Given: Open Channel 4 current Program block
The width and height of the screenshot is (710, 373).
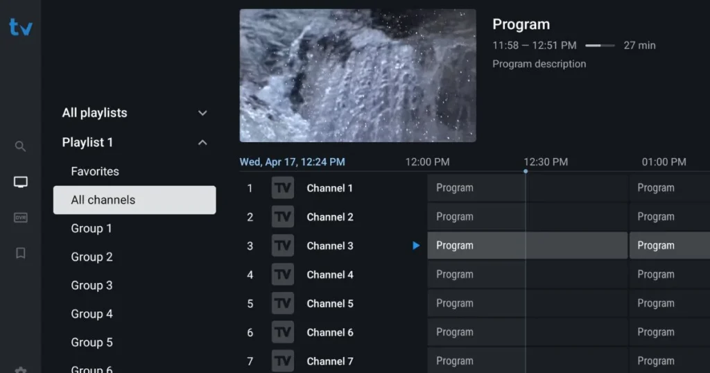Looking at the screenshot, I should [528, 275].
